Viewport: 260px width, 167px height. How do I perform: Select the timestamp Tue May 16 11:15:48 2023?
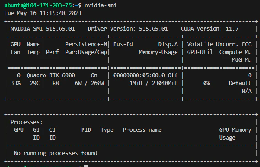(43, 13)
